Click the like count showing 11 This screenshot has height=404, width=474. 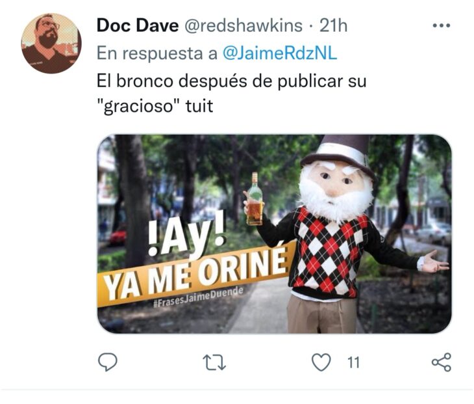[353, 363]
